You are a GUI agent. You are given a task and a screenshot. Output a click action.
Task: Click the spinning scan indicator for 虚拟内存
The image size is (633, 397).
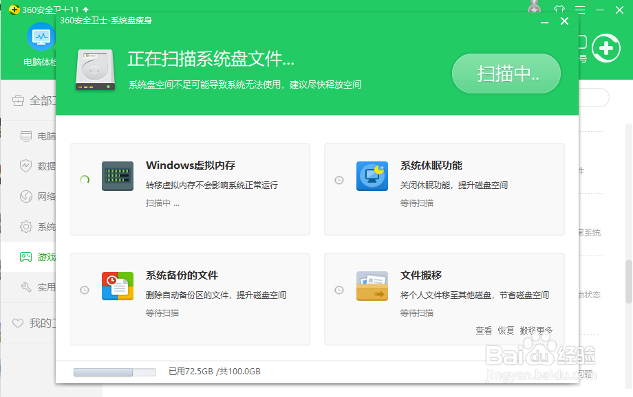pyautogui.click(x=85, y=180)
